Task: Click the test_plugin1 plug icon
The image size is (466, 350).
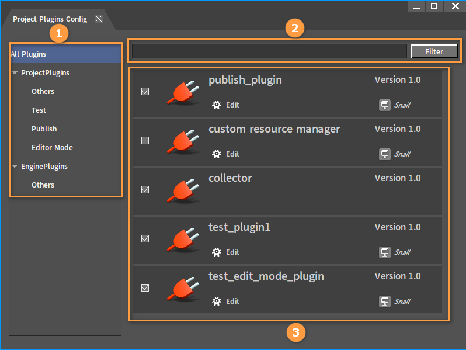Action: pyautogui.click(x=183, y=240)
